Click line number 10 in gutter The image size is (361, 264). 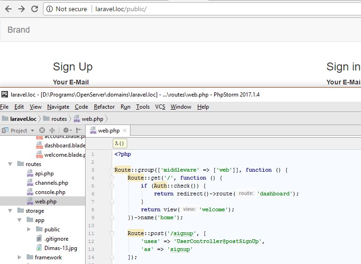[x=91, y=225]
